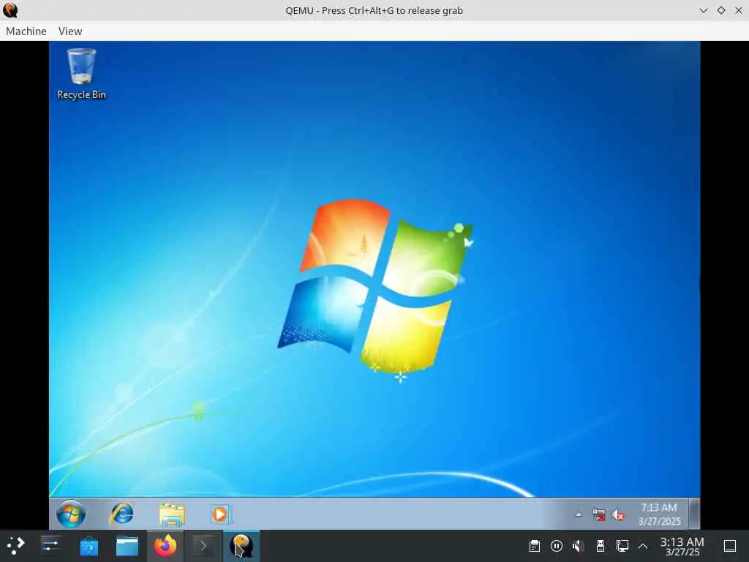Screen dimensions: 749x562
Task: Click the muted volume icon in Windows tray
Action: click(618, 515)
